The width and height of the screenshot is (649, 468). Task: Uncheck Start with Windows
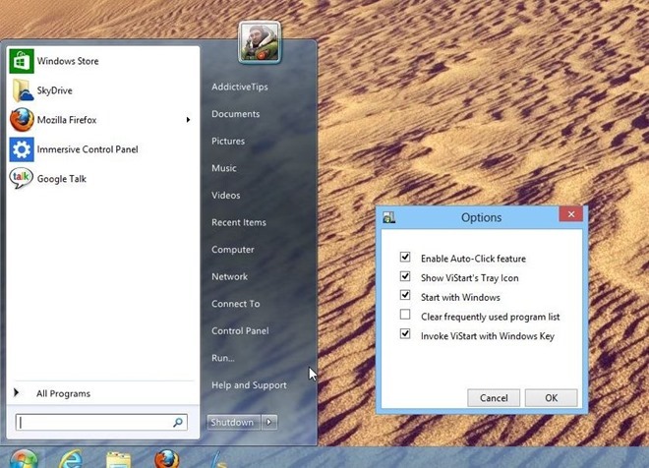pos(405,295)
